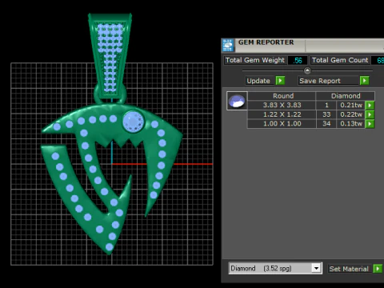Click the Gem Reporter panel icon
384x288 pixels.
click(x=228, y=45)
